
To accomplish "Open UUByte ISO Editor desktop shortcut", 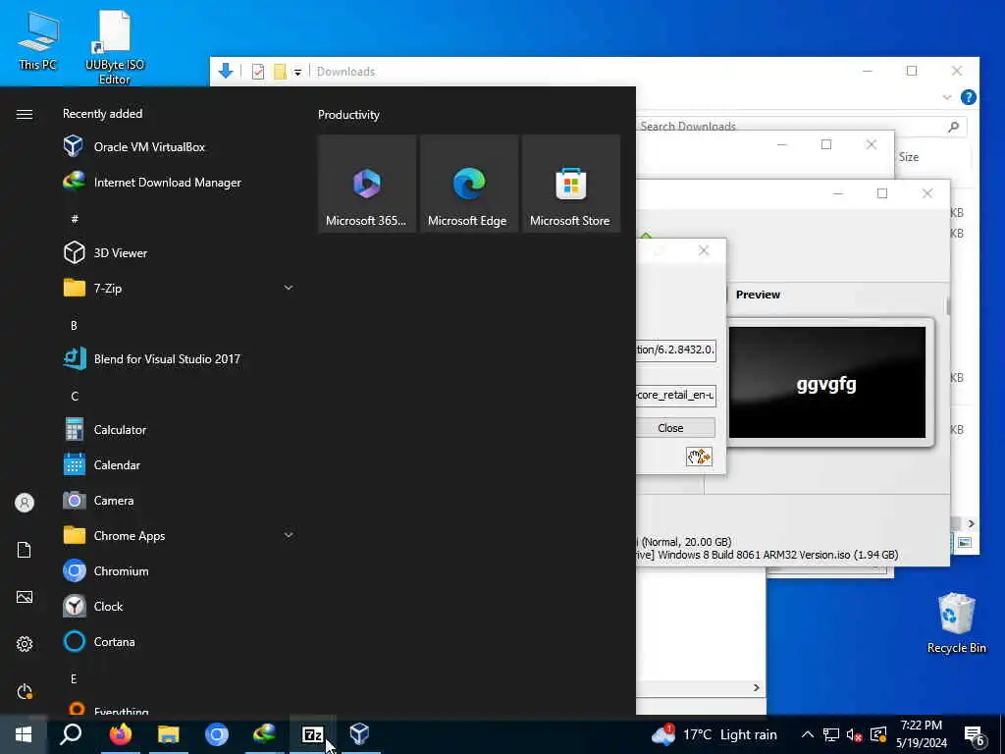I will 114,47.
